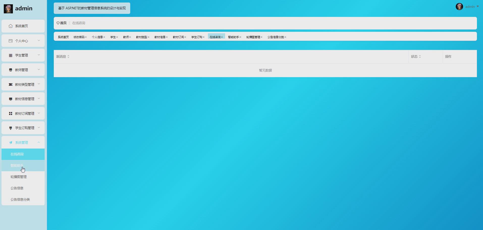Expand the 教师管理 menu chevron
The image size is (483, 230).
[x=39, y=69]
